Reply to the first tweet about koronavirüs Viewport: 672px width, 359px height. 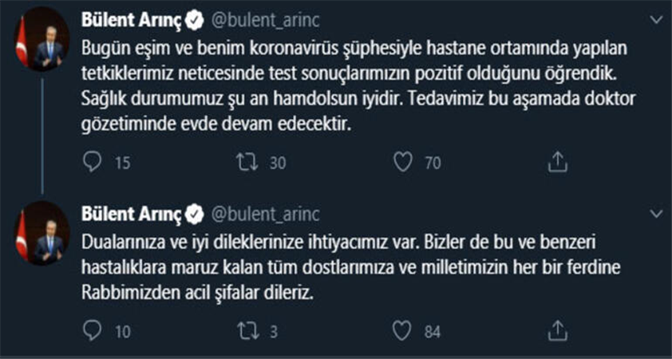[94, 163]
